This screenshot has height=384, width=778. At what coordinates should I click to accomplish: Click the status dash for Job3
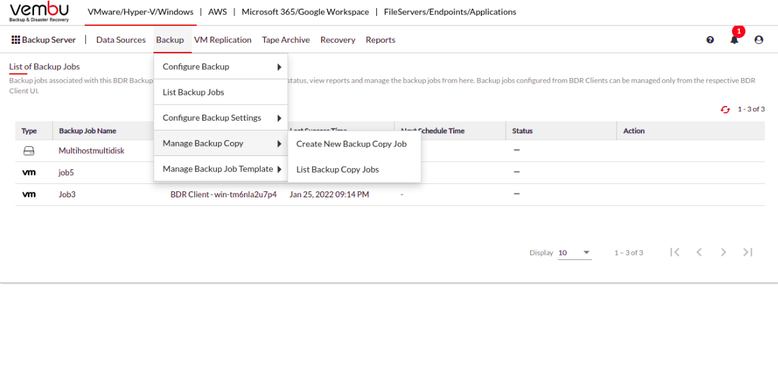tap(516, 194)
